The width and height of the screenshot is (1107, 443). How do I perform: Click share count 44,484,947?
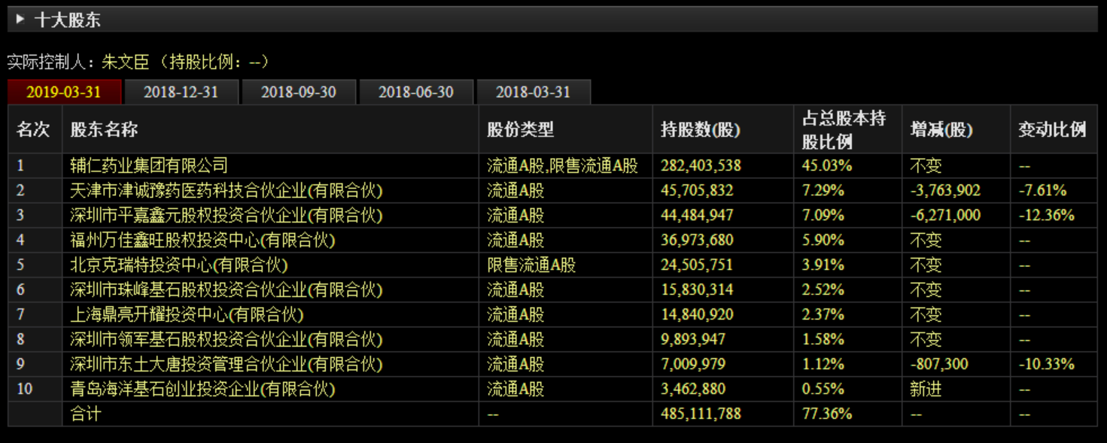(697, 215)
